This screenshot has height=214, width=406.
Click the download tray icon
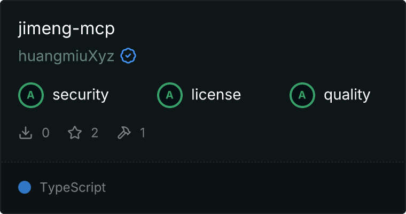(x=26, y=133)
